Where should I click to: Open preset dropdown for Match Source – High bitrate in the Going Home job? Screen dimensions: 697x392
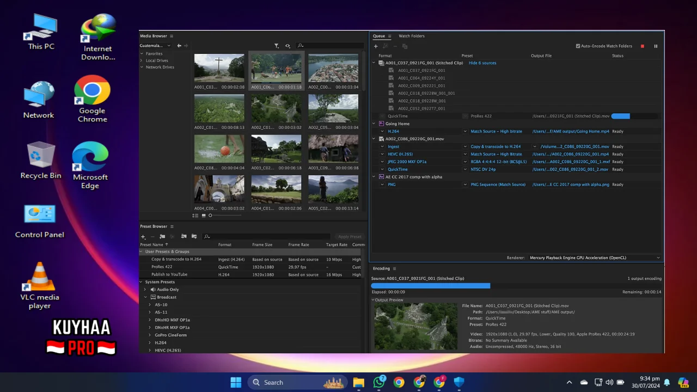[466, 131]
